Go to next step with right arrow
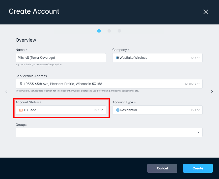 (212, 92)
